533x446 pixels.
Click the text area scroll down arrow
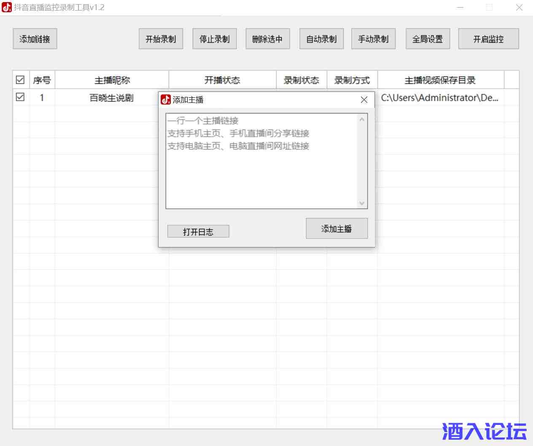click(x=362, y=203)
